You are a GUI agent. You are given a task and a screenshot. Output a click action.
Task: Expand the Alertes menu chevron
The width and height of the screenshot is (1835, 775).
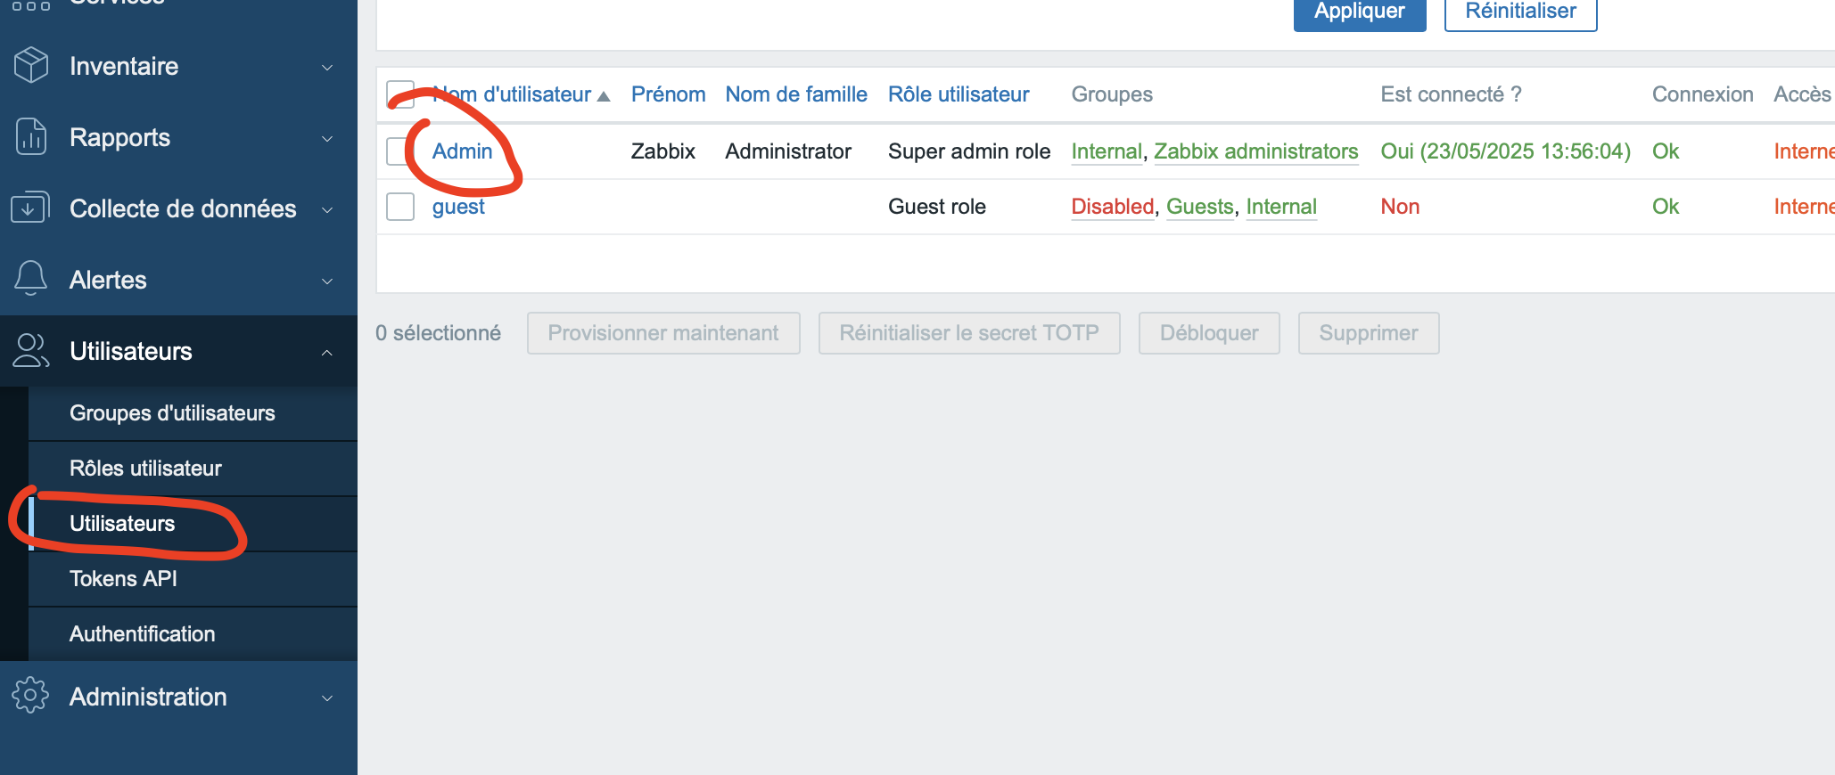pyautogui.click(x=327, y=281)
